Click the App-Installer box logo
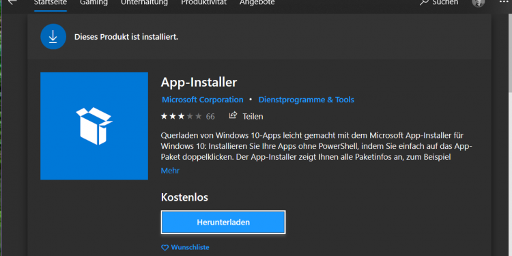The image size is (512, 256). coord(94,126)
